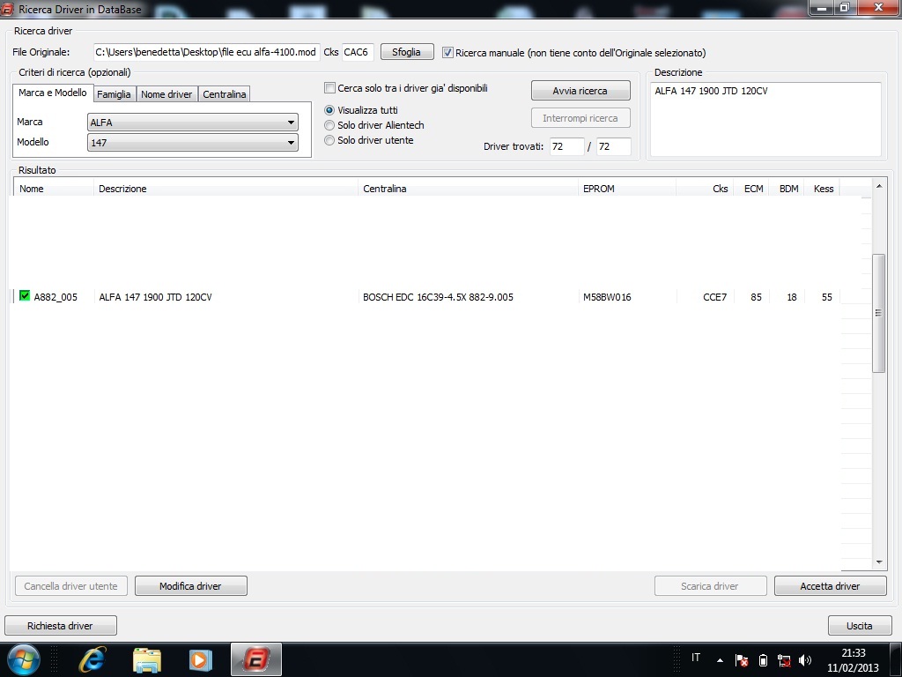The image size is (902, 677).
Task: Select the Solo driver Alientech option
Action: [329, 125]
